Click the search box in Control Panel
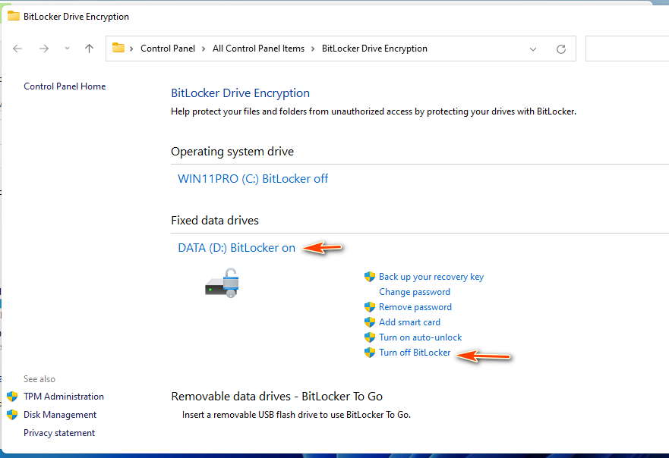The image size is (669, 458). click(627, 49)
